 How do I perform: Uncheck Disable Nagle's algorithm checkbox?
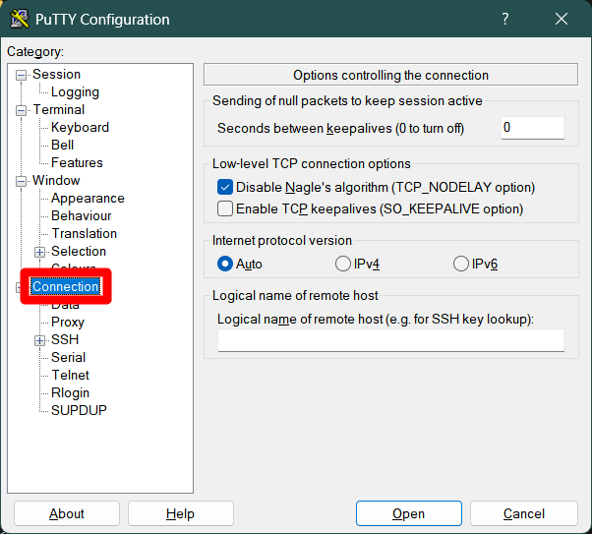tap(225, 187)
